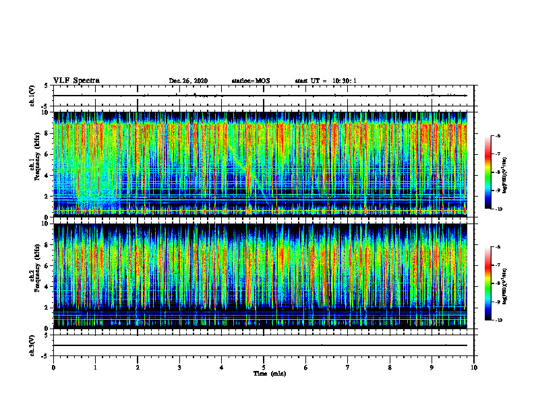Click the "4" tick on ch.1 frequency axis
Viewport: 534px width, 412px height.
[47, 176]
